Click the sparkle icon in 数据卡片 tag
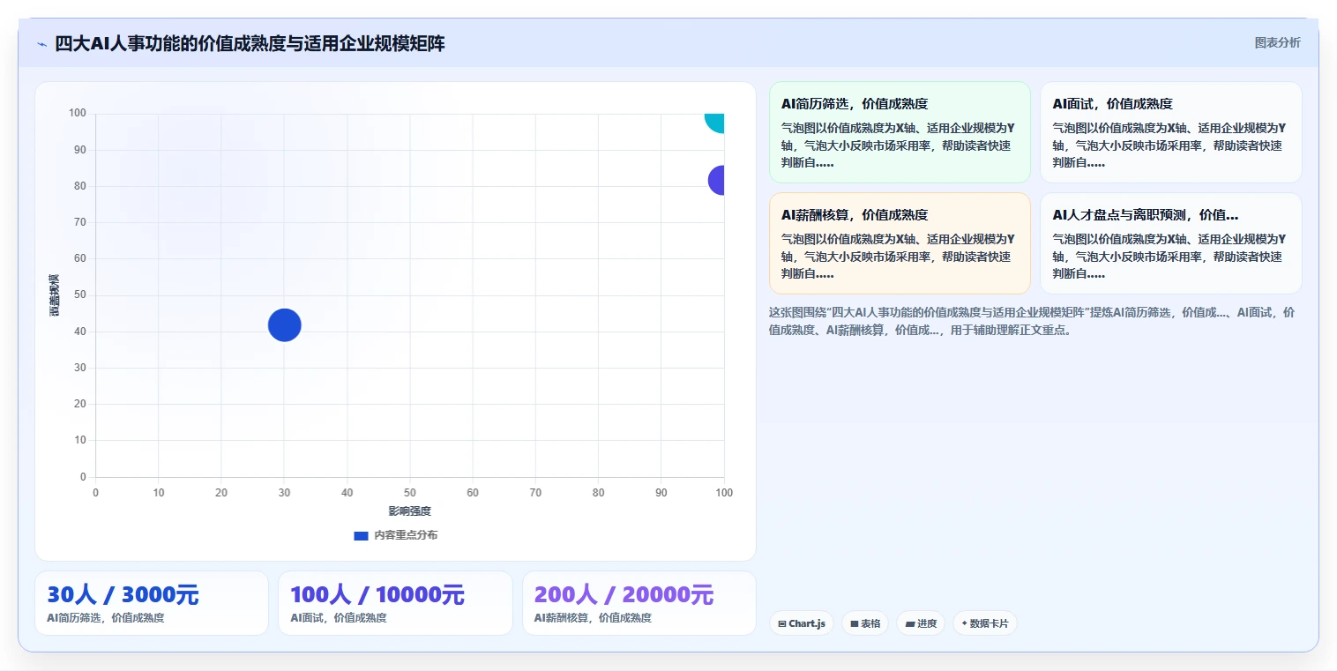Screen dimensions: 1337x671 [965, 623]
